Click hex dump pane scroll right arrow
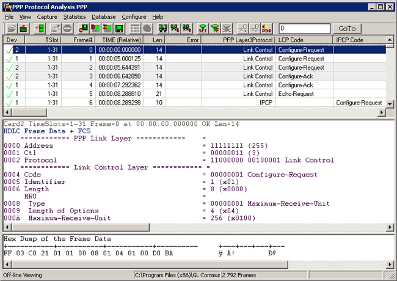 click(390, 265)
